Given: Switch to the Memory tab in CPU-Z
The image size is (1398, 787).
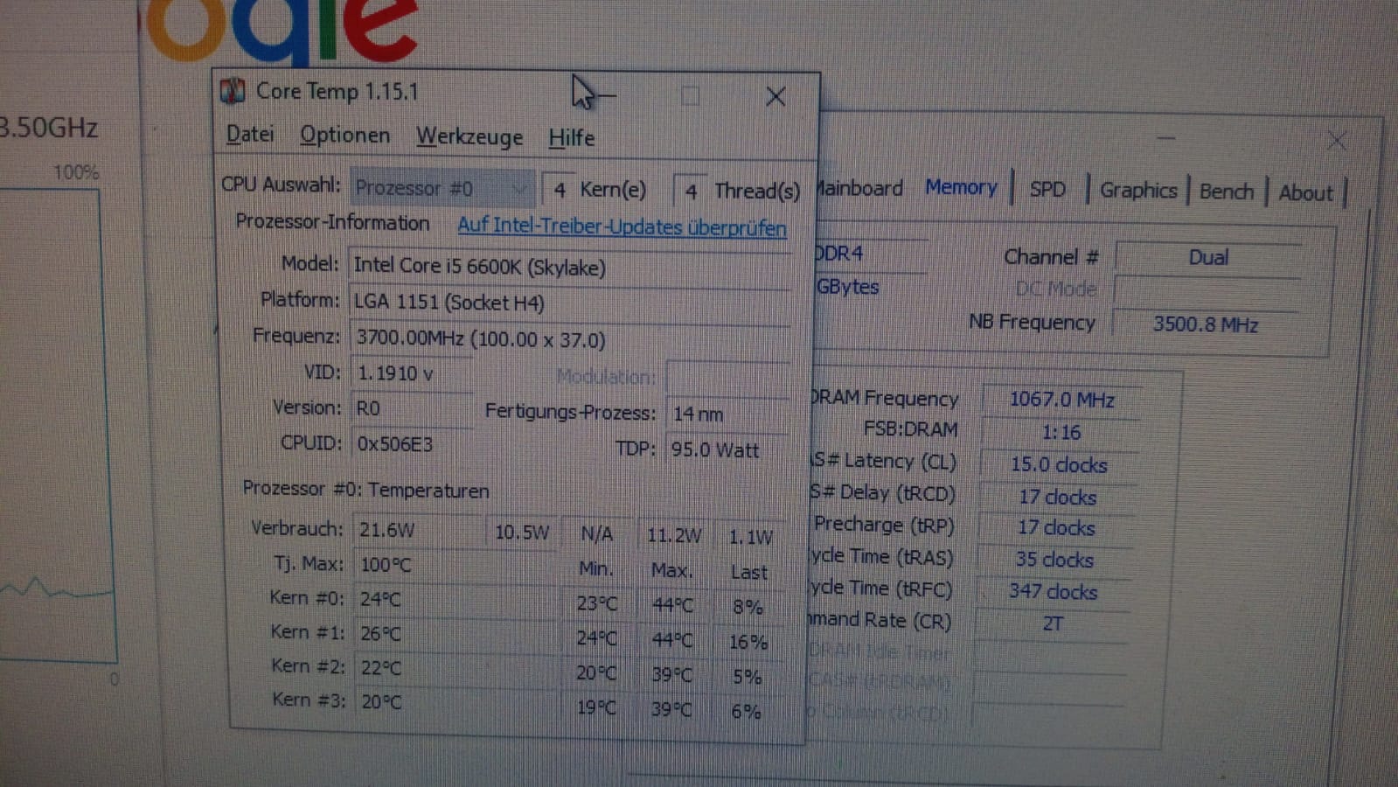Looking at the screenshot, I should [x=961, y=187].
